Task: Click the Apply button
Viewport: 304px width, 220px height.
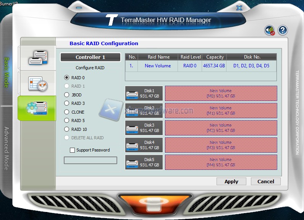Action: 231,181
